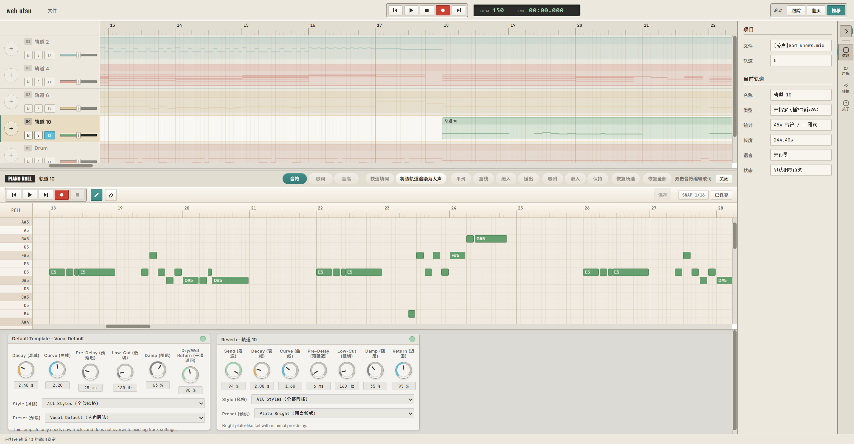
Task: Open the 转换 convert sidebar icon
Action: click(846, 88)
